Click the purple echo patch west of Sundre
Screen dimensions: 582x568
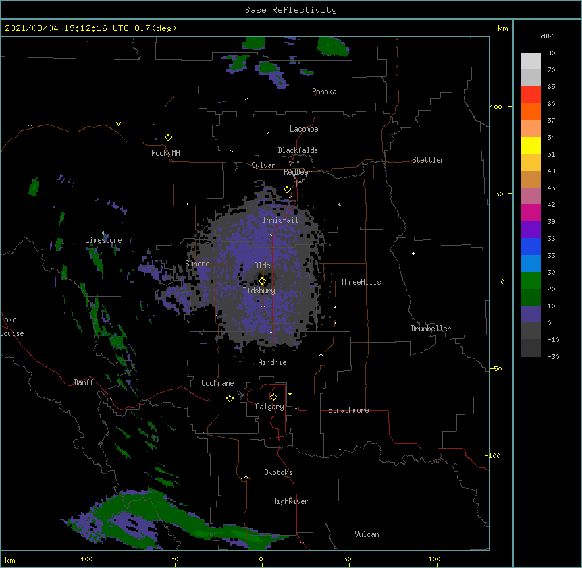coord(154,270)
